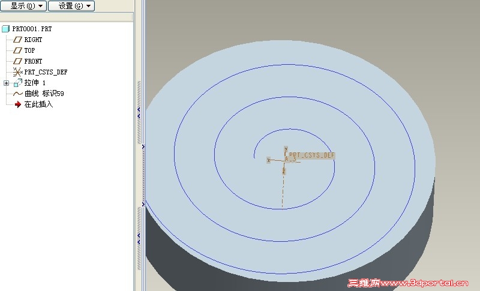480x291 pixels.
Task: Click the RIGHT datum plane icon
Action: coord(18,40)
